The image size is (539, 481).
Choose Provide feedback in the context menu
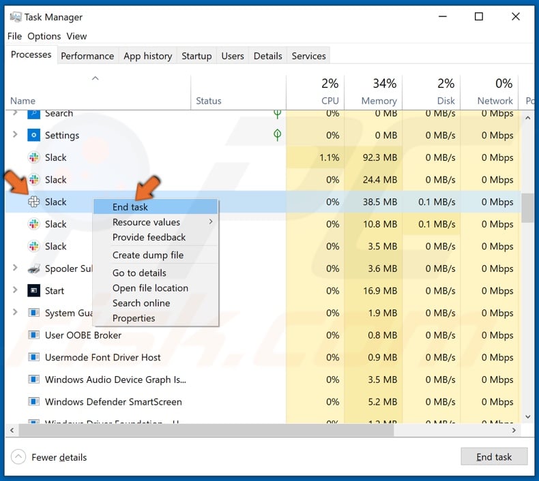tap(156, 237)
